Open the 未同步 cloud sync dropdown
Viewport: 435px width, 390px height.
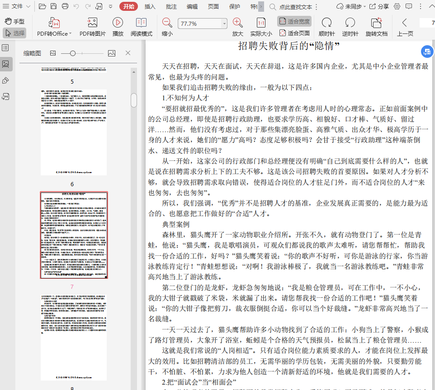pyautogui.click(x=351, y=6)
